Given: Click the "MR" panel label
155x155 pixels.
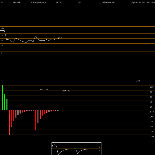Looking at the screenshot, I should (138, 81).
